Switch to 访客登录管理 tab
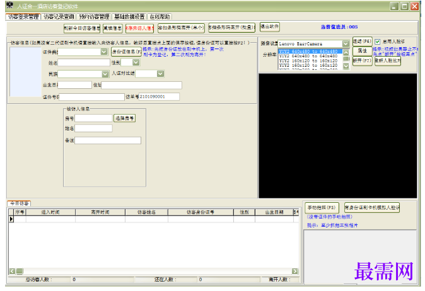This screenshot has width=425, height=291. (23, 17)
